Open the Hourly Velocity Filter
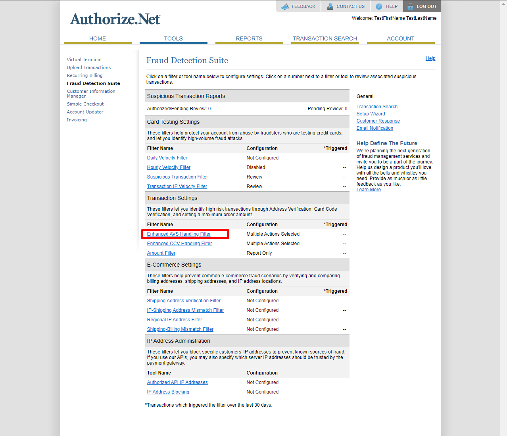 pyautogui.click(x=169, y=167)
